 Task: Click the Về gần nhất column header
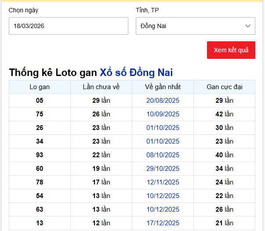pos(163,87)
